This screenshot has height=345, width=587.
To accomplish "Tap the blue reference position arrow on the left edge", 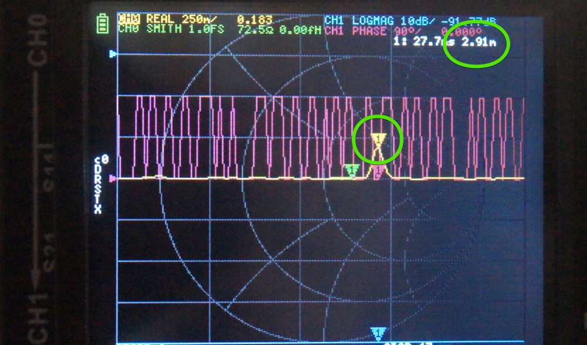I will pyautogui.click(x=113, y=55).
